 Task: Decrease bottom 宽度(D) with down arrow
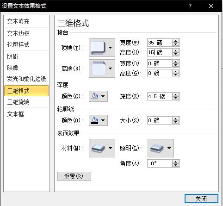point(176,65)
